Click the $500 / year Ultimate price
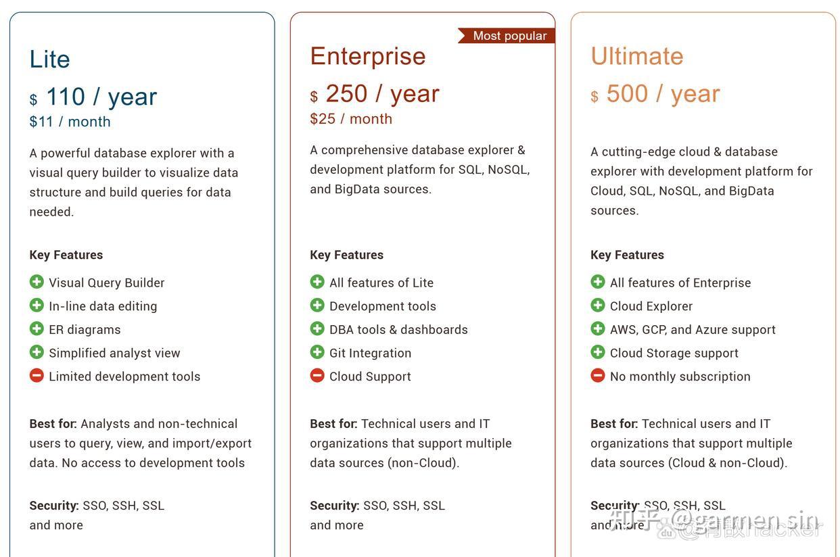Viewport: 840px width, 557px height. pos(656,94)
